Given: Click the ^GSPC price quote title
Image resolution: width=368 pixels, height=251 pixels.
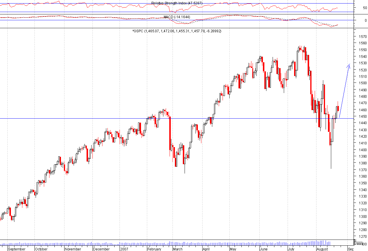Looking at the screenshot, I should (177, 31).
